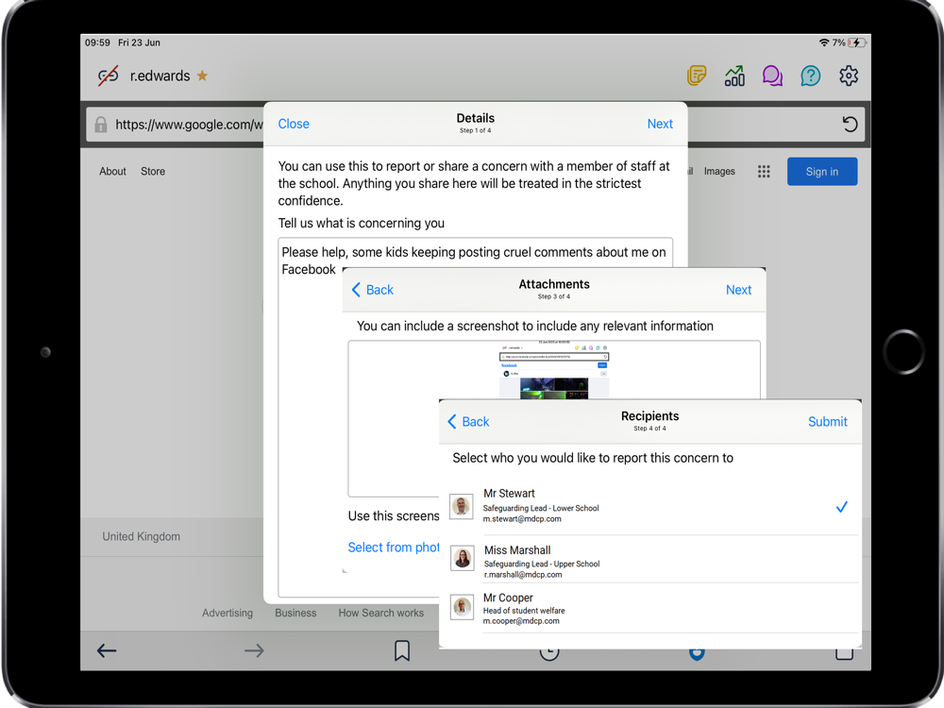
Task: Open the teal help question icon
Action: click(x=810, y=76)
